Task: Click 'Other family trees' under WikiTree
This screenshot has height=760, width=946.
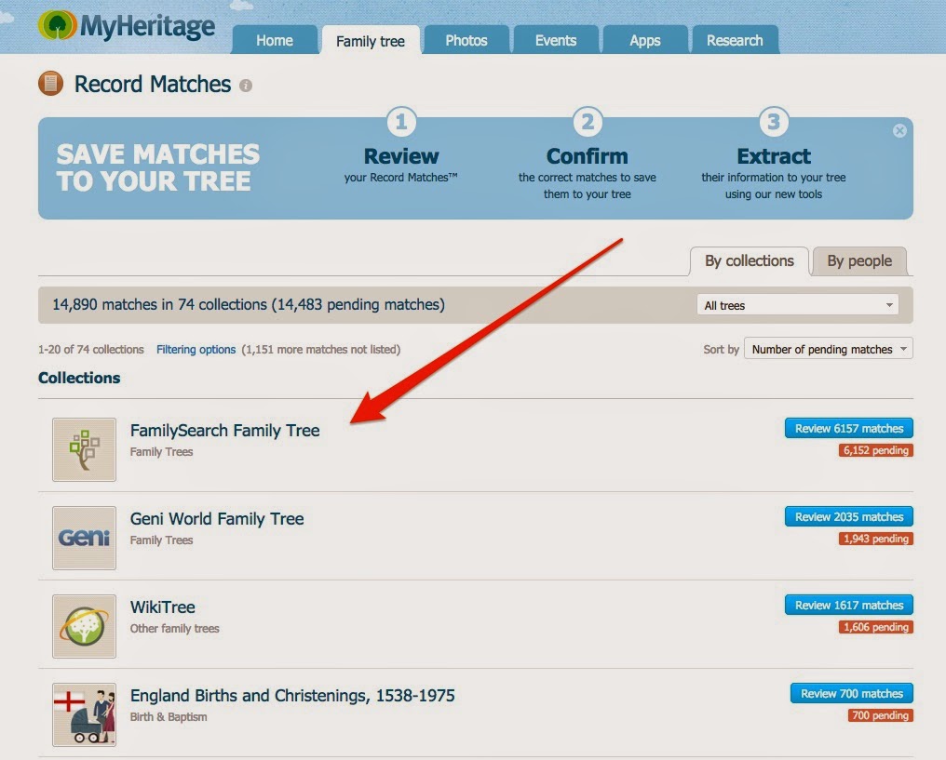Action: pyautogui.click(x=175, y=629)
